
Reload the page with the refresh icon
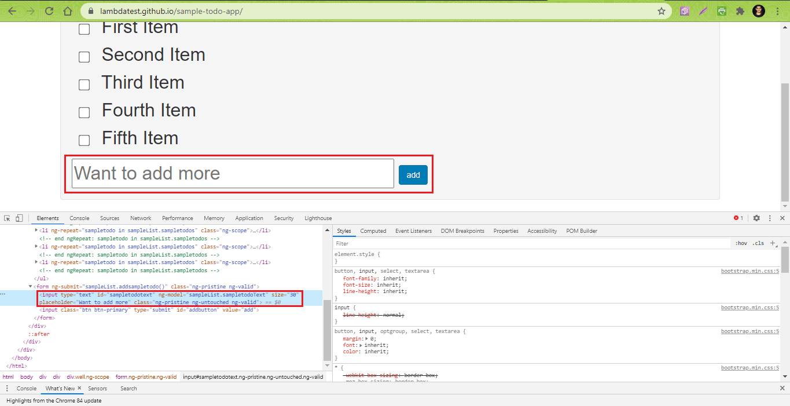click(x=49, y=11)
